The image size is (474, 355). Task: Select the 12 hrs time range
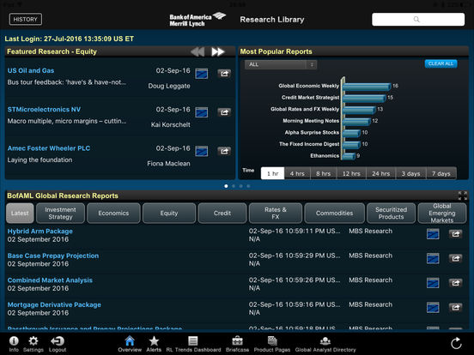(351, 173)
